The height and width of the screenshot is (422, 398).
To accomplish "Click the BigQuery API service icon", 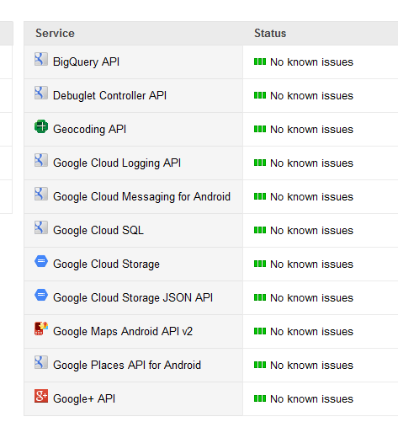I will 41,59.
